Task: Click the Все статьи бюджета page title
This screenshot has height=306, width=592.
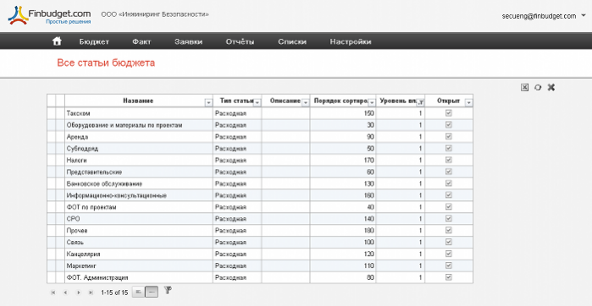Action: pyautogui.click(x=106, y=63)
